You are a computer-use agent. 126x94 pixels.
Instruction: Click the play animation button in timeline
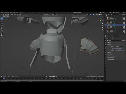point(54,77)
